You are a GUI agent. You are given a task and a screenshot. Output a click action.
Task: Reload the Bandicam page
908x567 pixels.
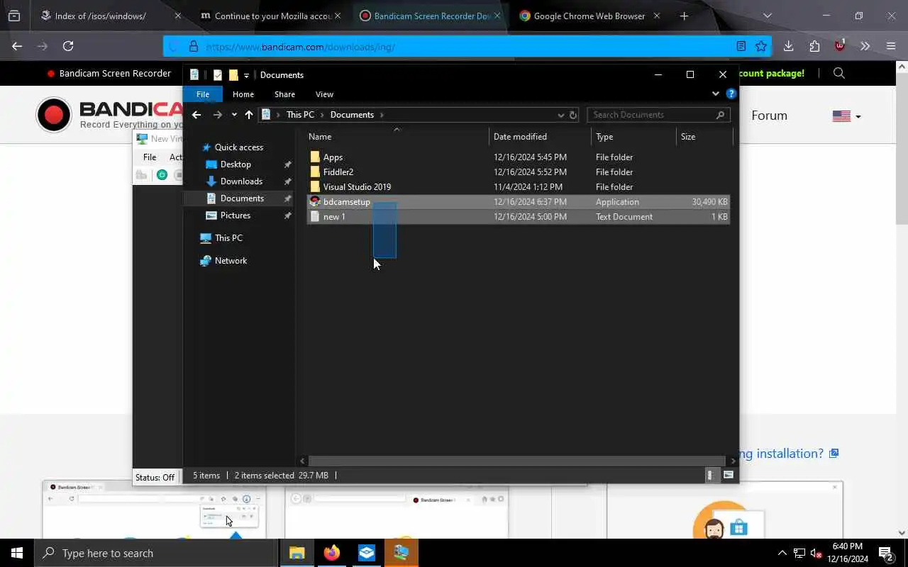pos(68,46)
